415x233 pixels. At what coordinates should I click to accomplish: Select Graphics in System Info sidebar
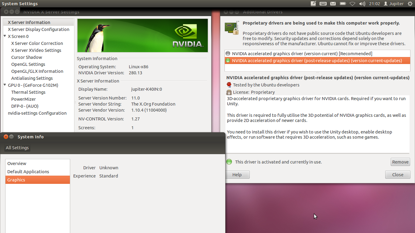(38, 180)
